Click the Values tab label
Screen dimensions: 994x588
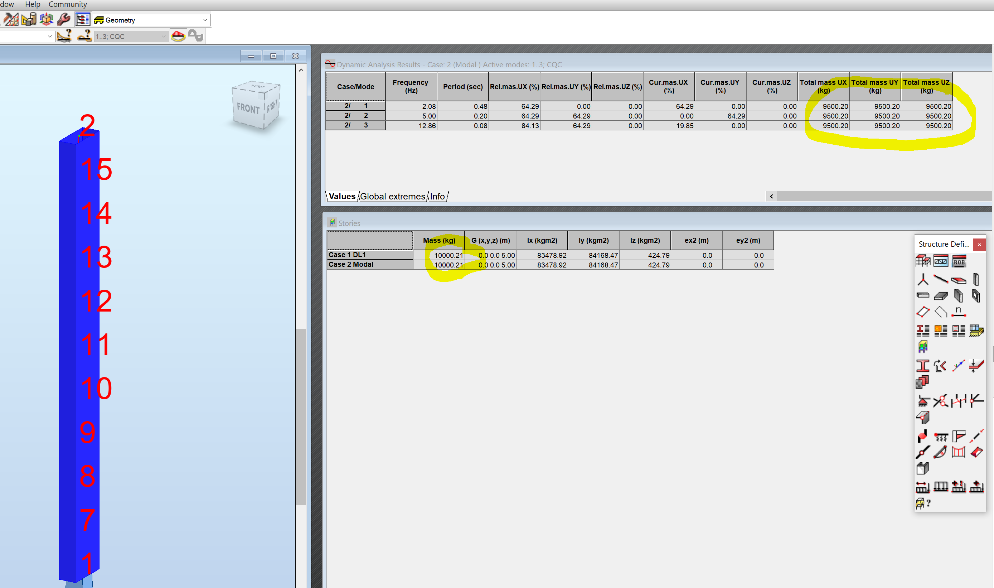click(341, 196)
